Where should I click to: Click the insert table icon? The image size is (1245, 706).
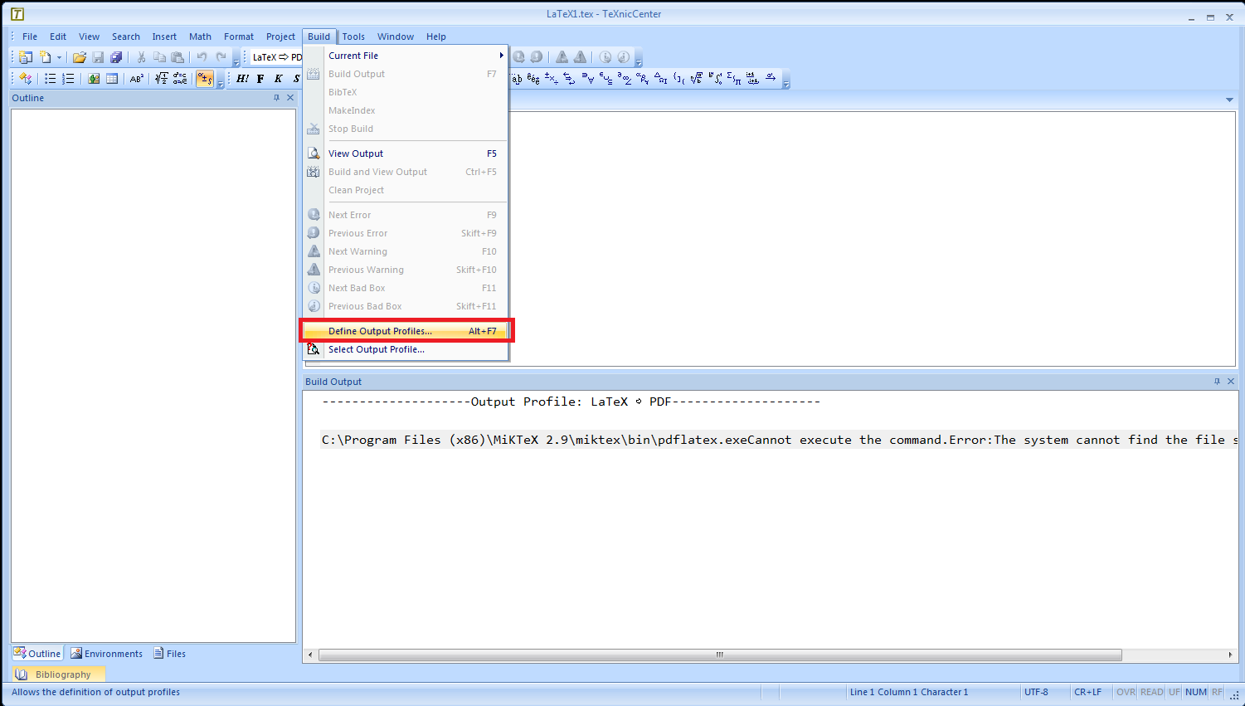[x=112, y=79]
